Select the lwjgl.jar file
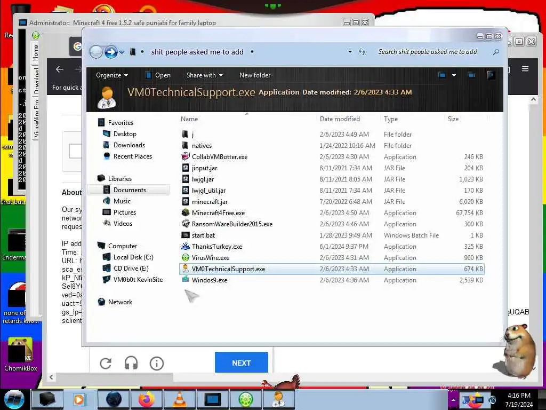The image size is (546, 410). 332,179
